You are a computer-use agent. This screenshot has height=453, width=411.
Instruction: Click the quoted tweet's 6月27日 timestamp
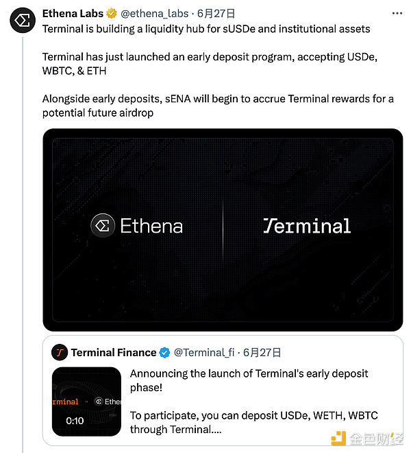click(x=262, y=353)
